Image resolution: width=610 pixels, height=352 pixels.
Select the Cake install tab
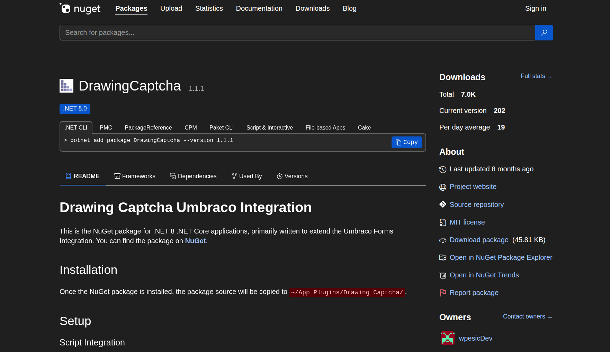click(364, 127)
